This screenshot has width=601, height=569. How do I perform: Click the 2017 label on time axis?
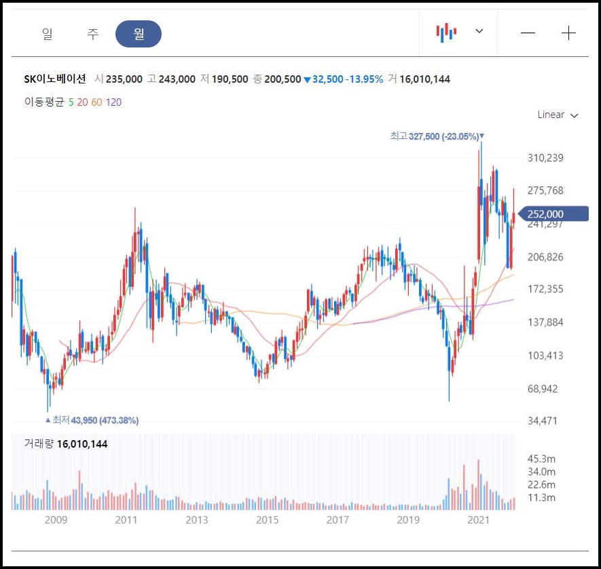338,520
